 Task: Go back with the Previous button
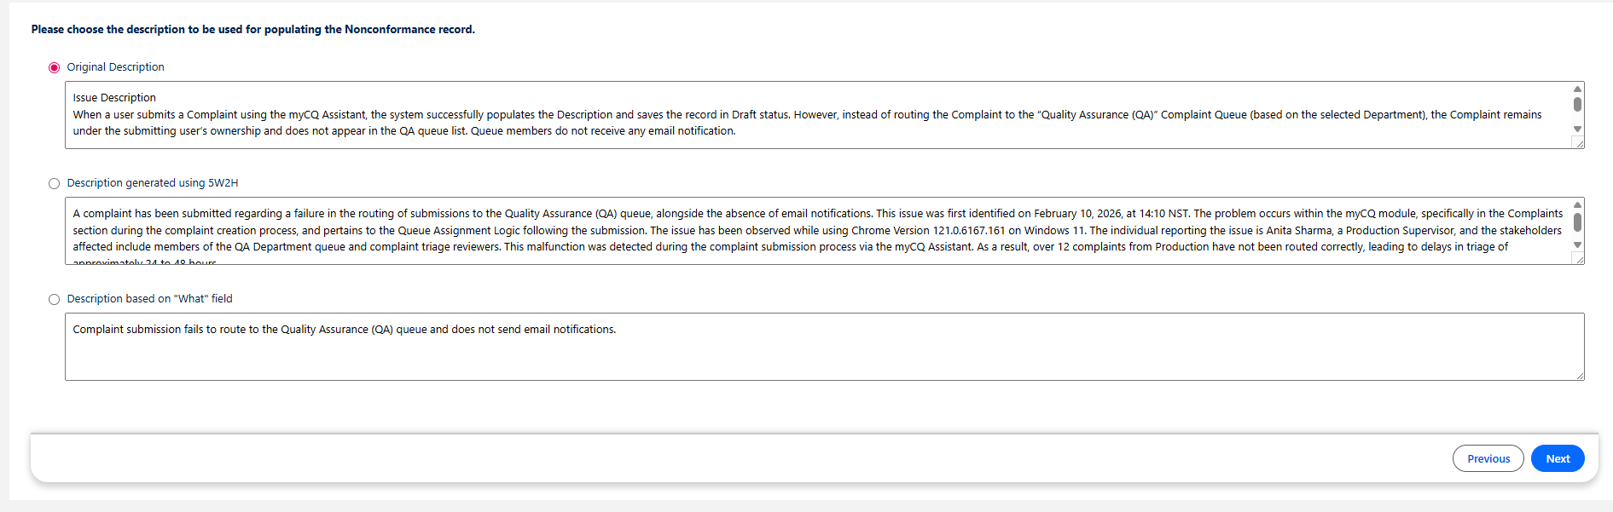click(x=1488, y=458)
